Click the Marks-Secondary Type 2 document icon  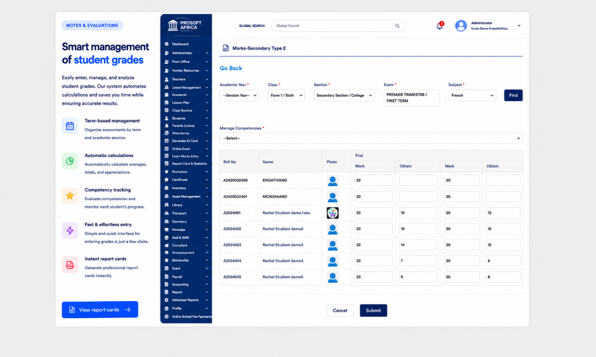coord(226,48)
